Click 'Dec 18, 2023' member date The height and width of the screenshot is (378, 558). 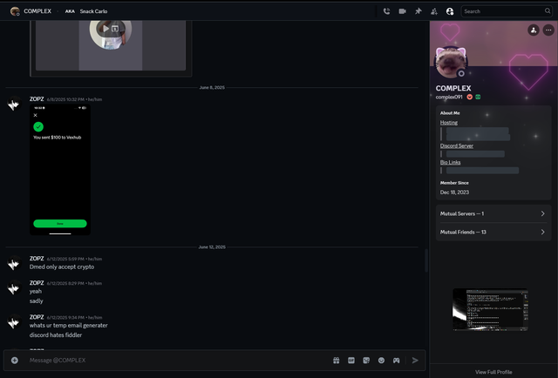tap(454, 192)
